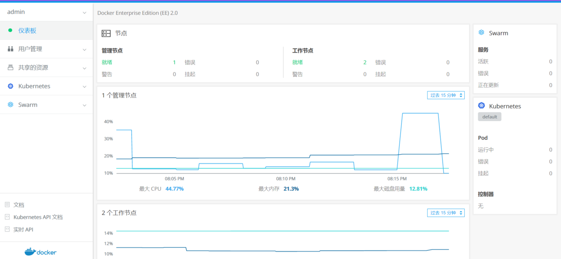Open the 文档 link
This screenshot has height=259, width=561.
(19, 205)
